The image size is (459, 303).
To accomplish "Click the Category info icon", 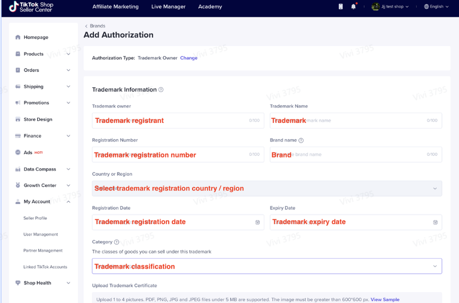I will (117, 243).
